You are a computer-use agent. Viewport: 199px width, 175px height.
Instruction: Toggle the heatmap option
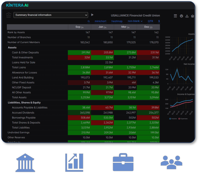(x=117, y=21)
